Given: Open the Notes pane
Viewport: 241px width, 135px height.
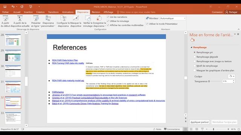Looking at the screenshot, I should [157, 129].
